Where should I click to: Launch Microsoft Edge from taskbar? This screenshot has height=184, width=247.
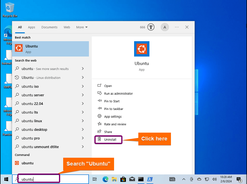point(105,179)
